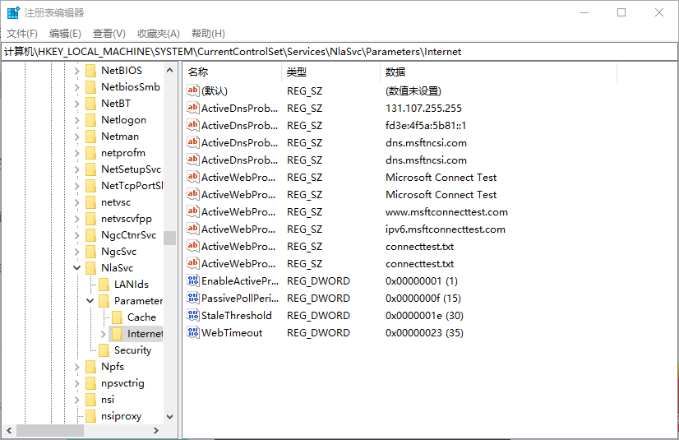Click icon of www.msftconnecttest.com value row

193,212
